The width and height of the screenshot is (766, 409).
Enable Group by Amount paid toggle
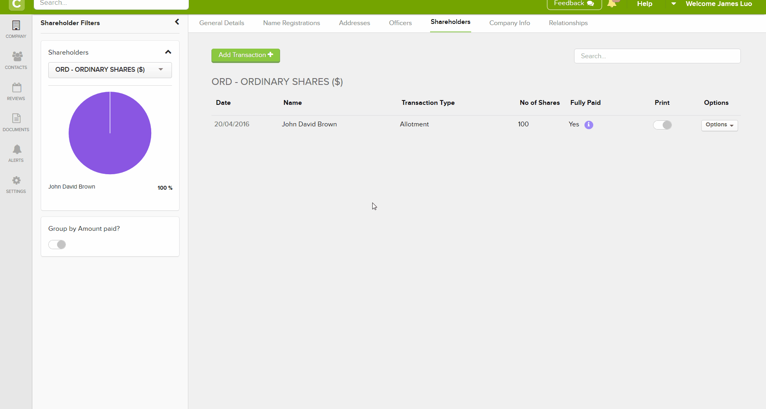point(57,244)
